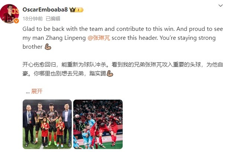Expand the full post with 展开
This screenshot has width=226, height=152.
(x=37, y=91)
